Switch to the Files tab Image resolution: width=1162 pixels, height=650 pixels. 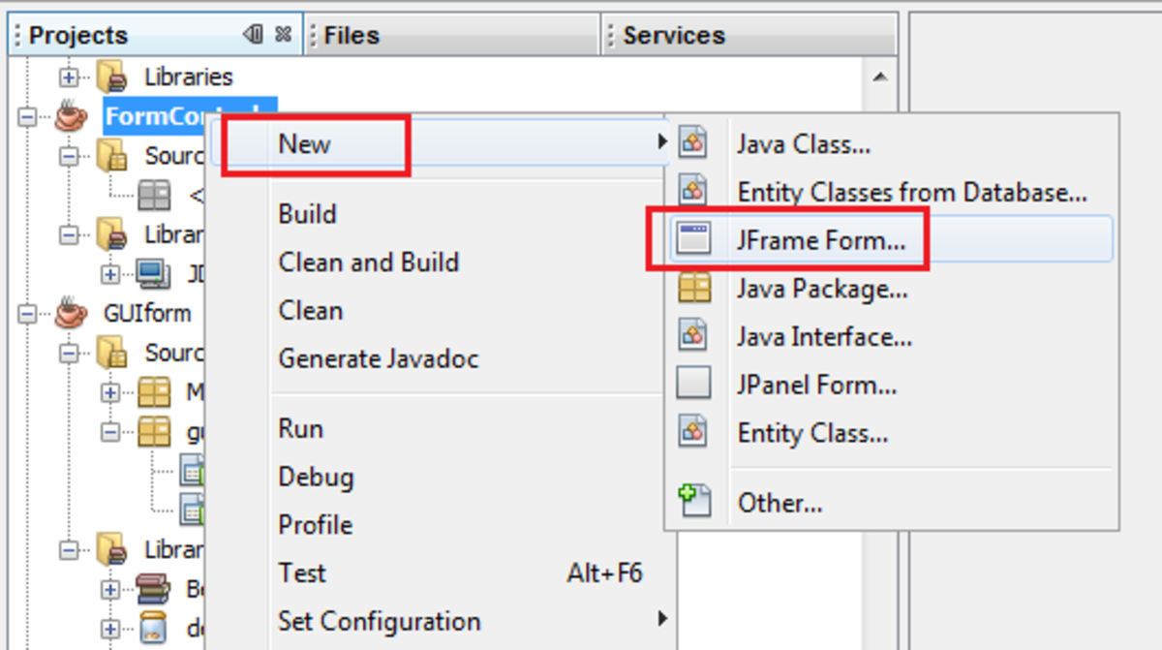[352, 36]
